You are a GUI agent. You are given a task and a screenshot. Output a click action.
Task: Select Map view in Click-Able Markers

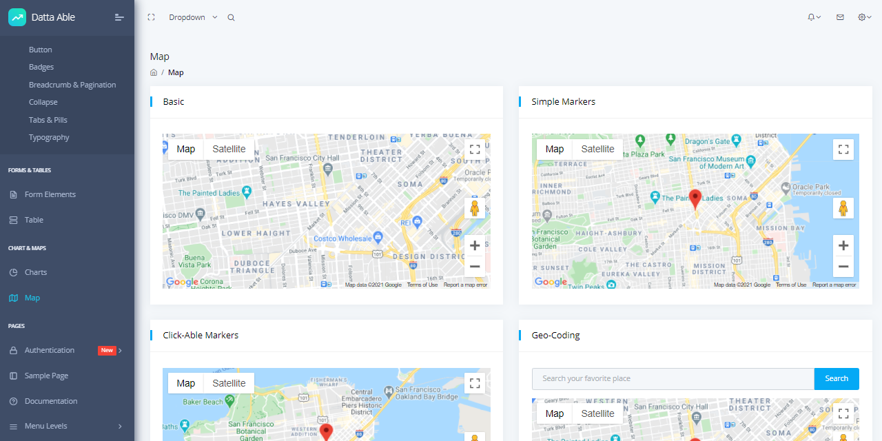tap(186, 383)
